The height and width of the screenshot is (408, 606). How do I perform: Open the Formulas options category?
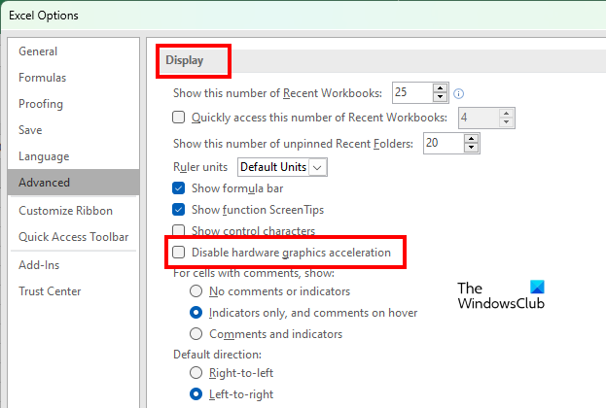coord(73,78)
